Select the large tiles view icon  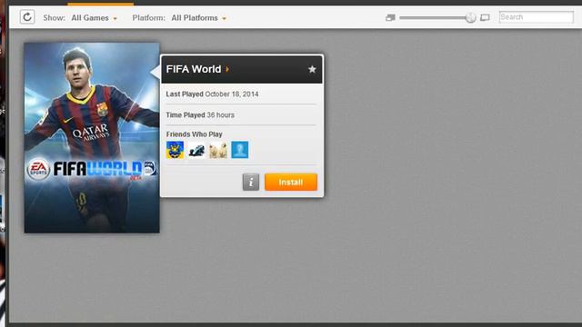[485, 17]
